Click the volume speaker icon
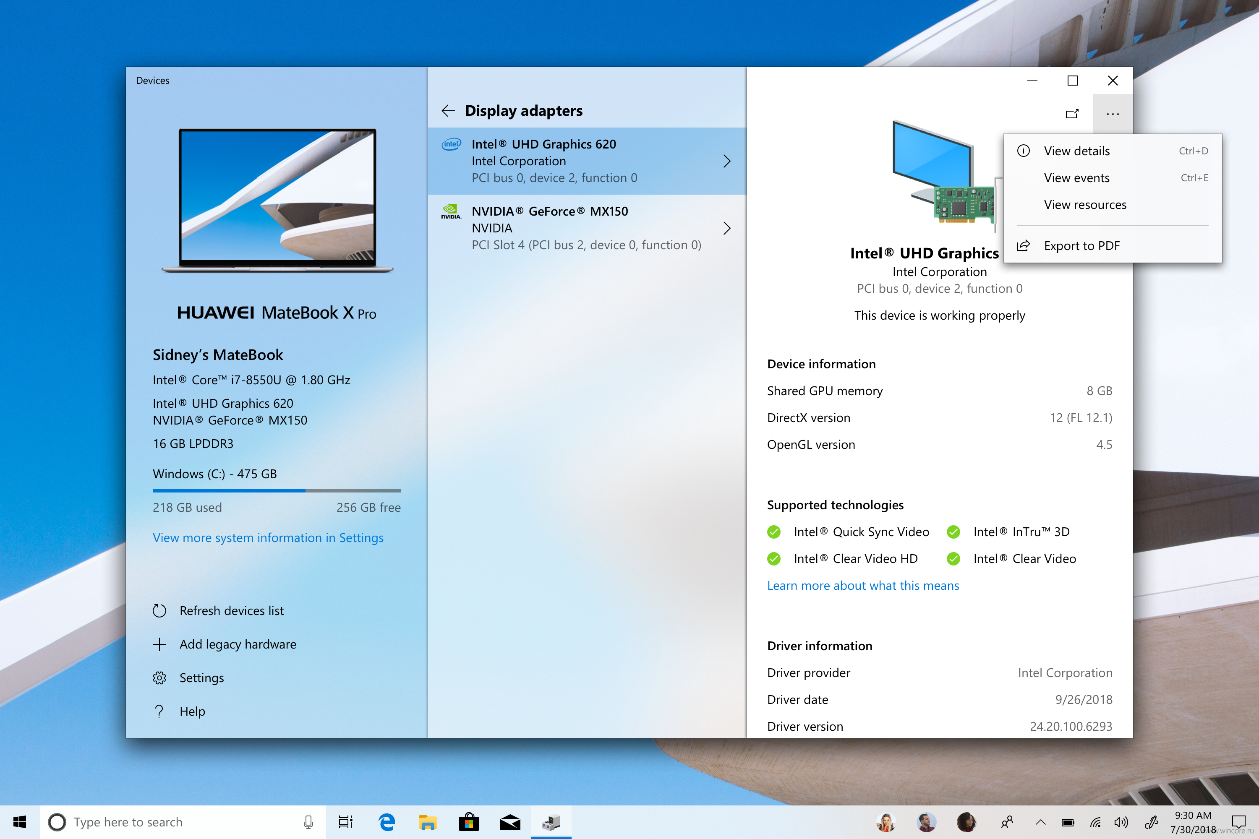This screenshot has height=839, width=1259. tap(1121, 822)
